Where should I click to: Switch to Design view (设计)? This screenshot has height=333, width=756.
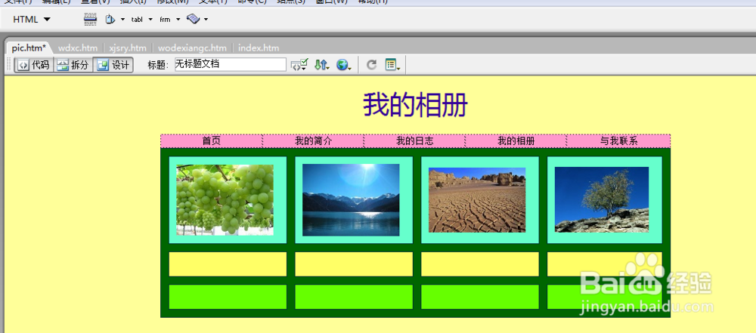(113, 65)
